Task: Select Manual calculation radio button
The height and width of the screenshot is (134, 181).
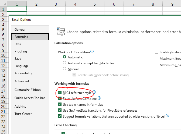Action: click(x=64, y=69)
